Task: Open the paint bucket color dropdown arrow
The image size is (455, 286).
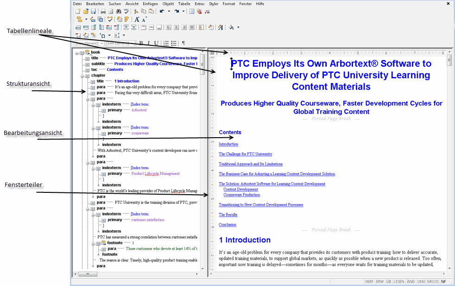Action: pyautogui.click(x=238, y=27)
